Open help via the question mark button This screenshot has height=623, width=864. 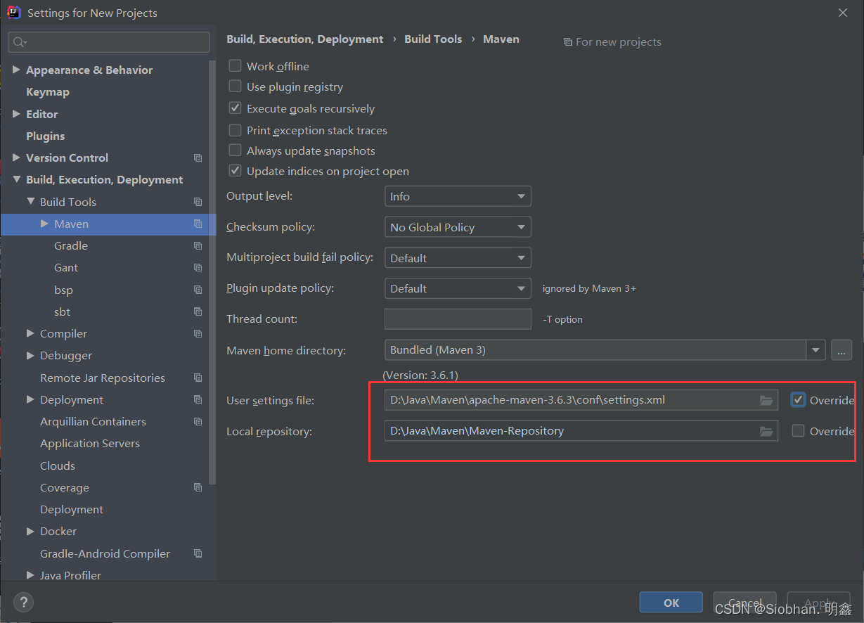24,602
